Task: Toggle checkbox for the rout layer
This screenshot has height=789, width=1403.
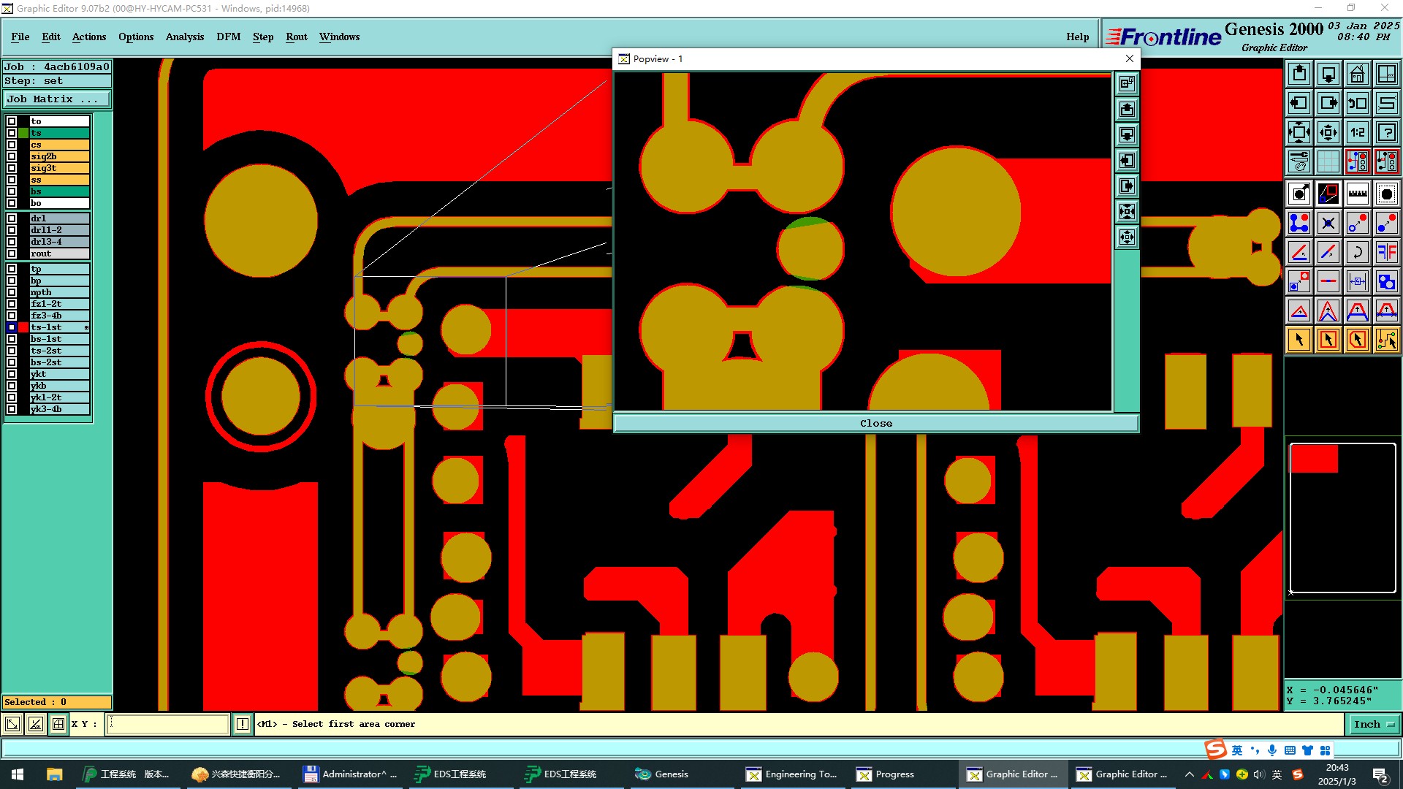Action: tap(12, 254)
